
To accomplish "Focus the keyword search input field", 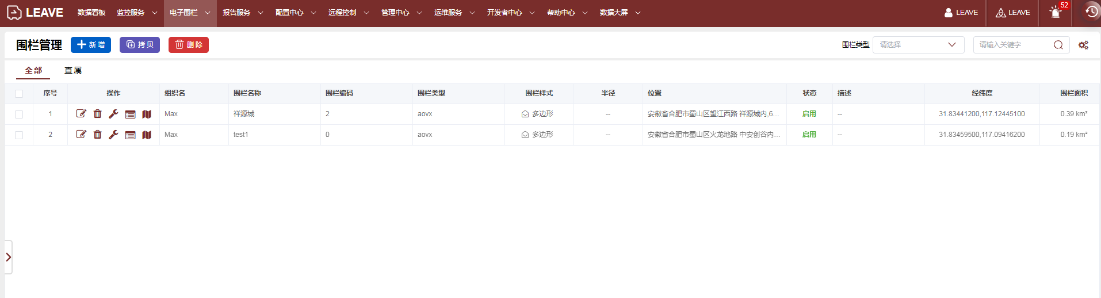I will [1014, 45].
